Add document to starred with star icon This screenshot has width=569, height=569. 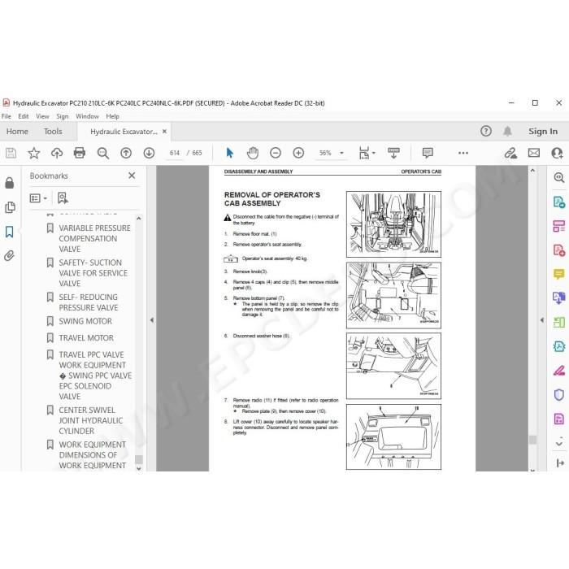point(34,153)
